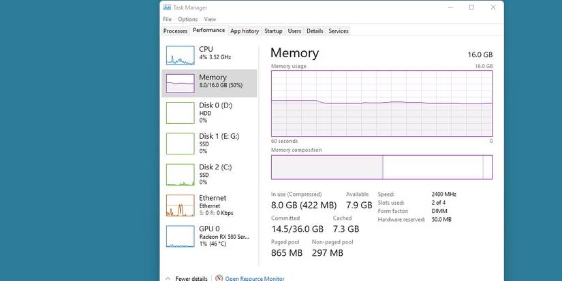562x281 pixels.
Task: Click the '14.5/36.0 GB' Committed value
Action: (297, 229)
